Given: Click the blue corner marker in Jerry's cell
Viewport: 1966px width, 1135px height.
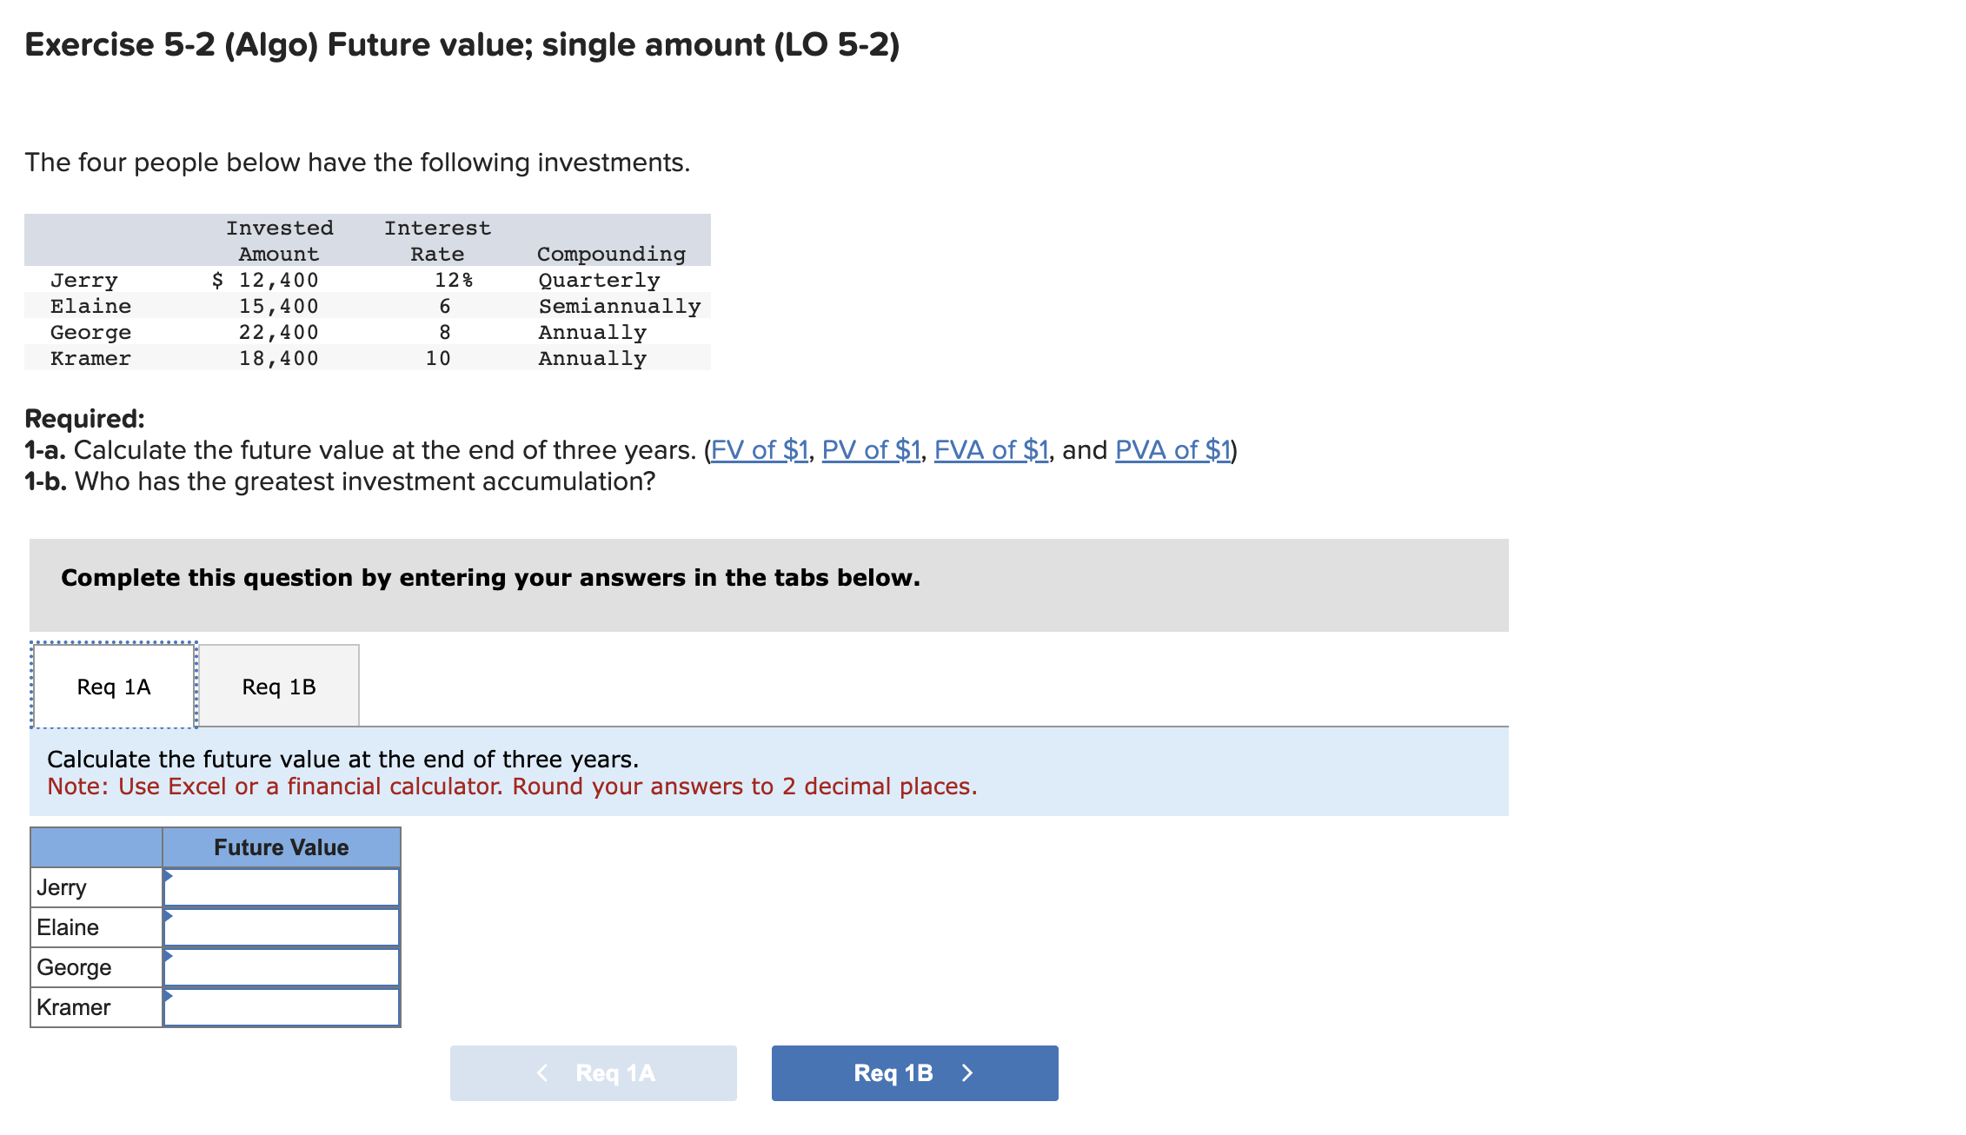Looking at the screenshot, I should click(168, 875).
